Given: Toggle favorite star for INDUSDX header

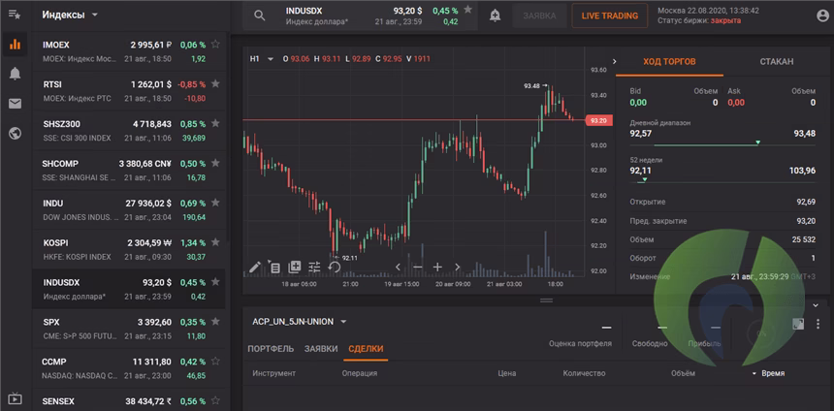Looking at the screenshot, I should 467,9.
